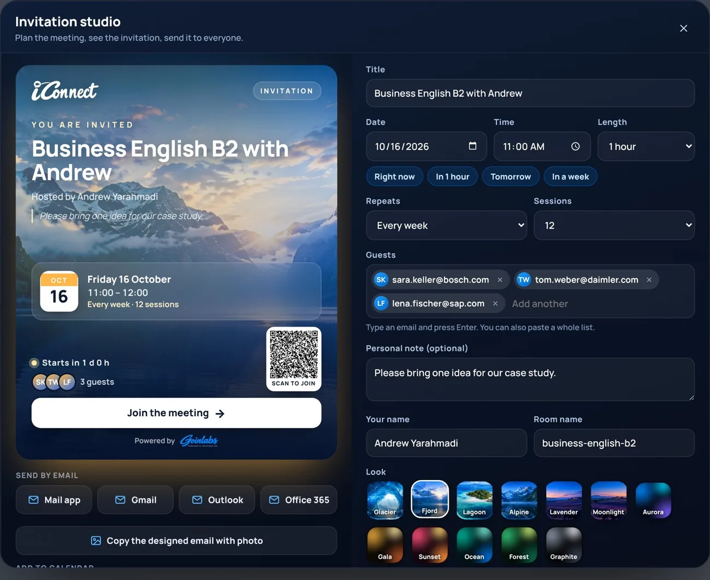This screenshot has height=580, width=710.
Task: Open the Repeats dropdown showing Every week
Action: tap(446, 226)
